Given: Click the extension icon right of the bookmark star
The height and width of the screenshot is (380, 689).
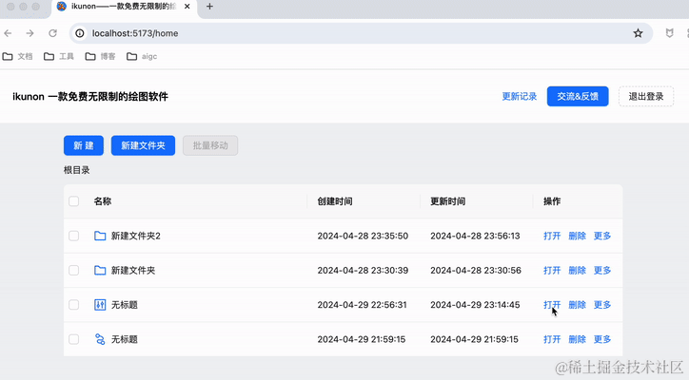Looking at the screenshot, I should tap(669, 33).
